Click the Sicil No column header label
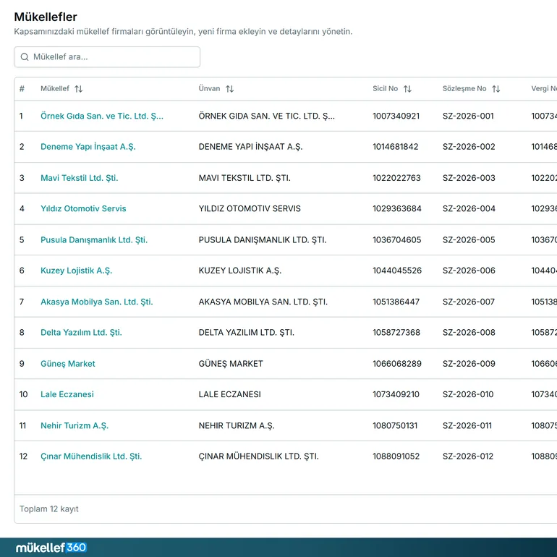This screenshot has width=557, height=557. tap(385, 88)
